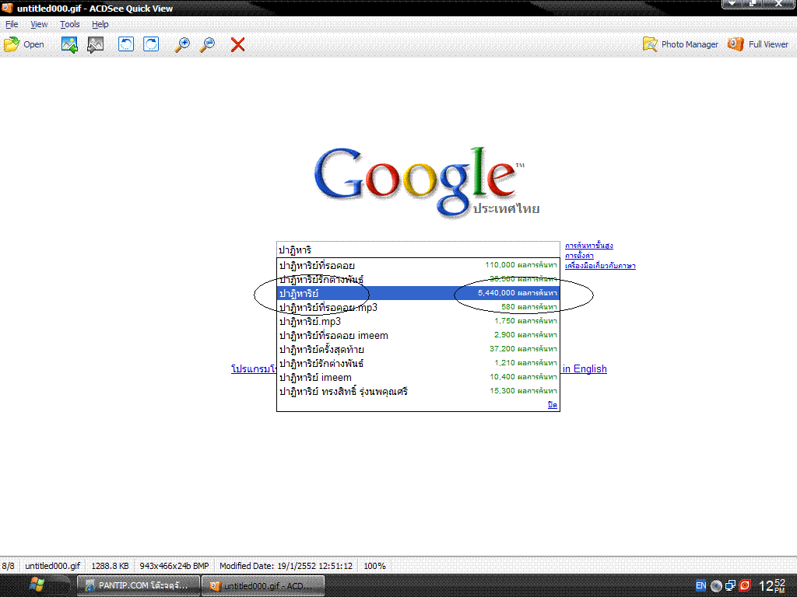Zoom in with magnifier plus icon
797x597 pixels.
(182, 44)
